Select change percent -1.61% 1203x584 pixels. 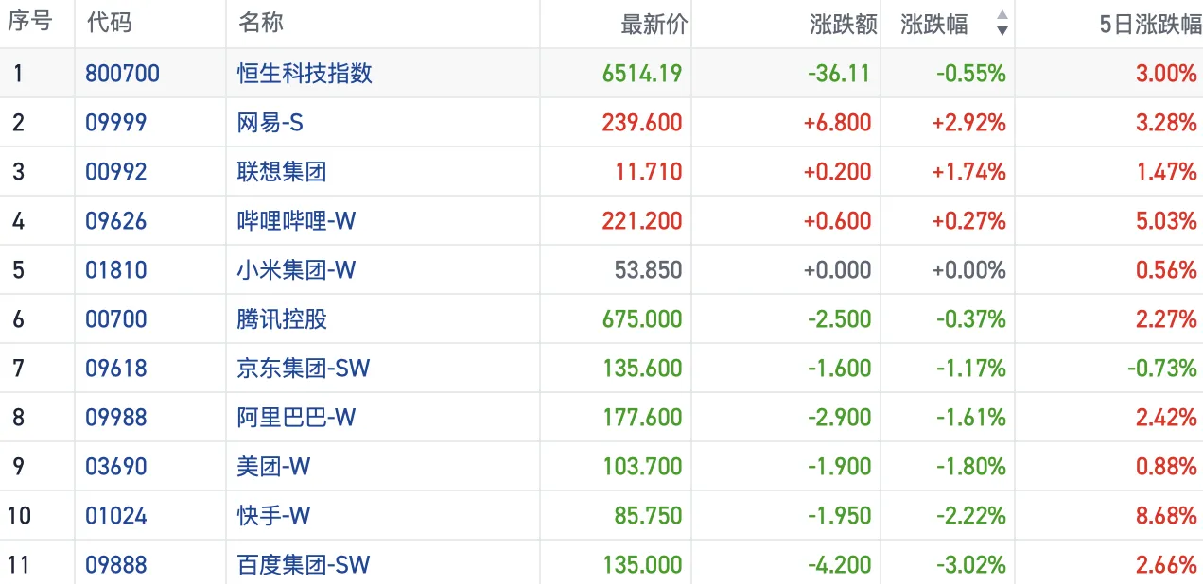pyautogui.click(x=971, y=418)
